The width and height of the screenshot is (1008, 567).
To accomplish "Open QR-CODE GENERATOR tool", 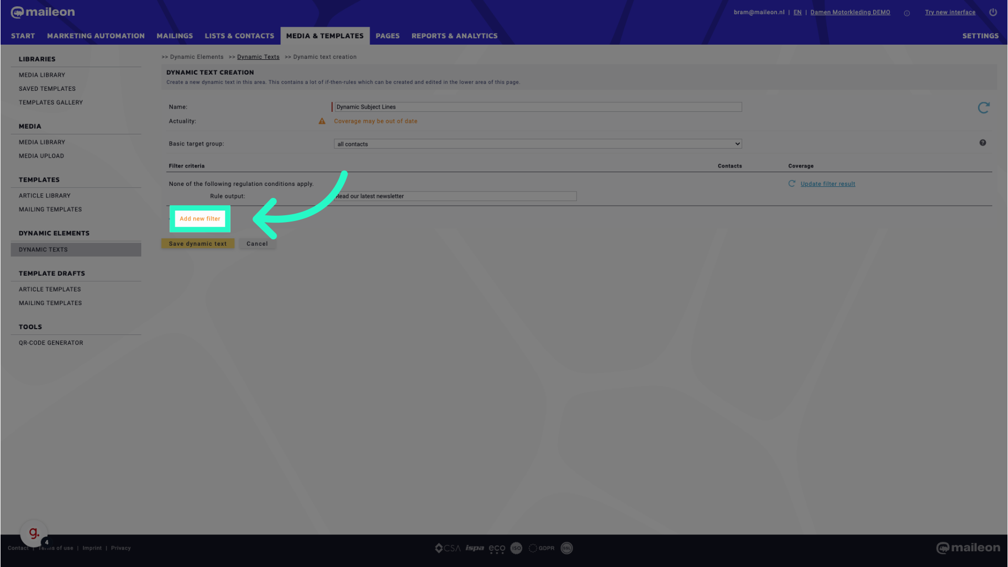I will pyautogui.click(x=51, y=343).
